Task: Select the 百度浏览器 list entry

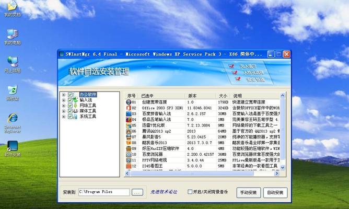Action: [153, 154]
